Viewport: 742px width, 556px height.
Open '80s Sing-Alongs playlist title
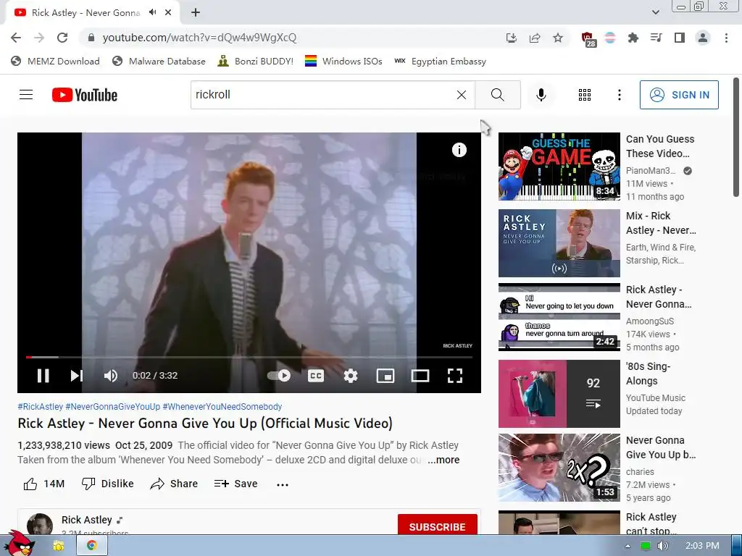(649, 374)
